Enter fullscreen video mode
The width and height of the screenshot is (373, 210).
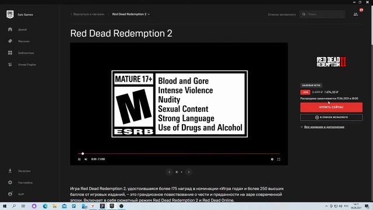279,159
